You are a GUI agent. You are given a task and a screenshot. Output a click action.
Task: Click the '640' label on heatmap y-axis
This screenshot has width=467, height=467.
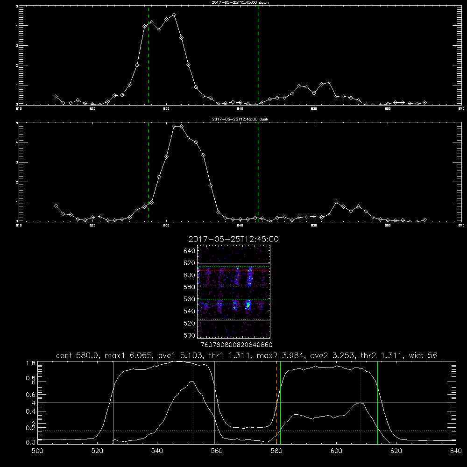[189, 251]
